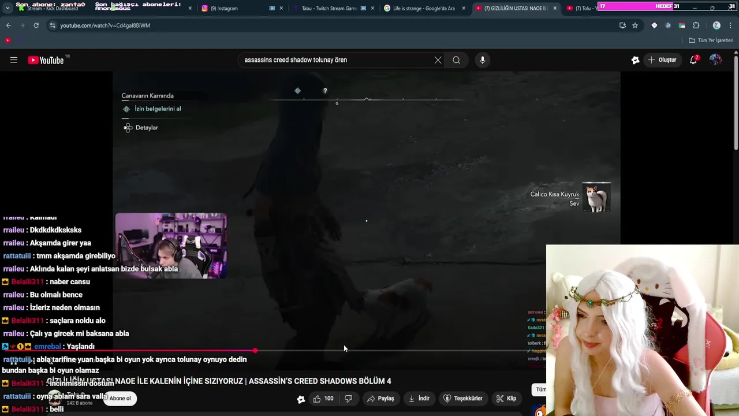Open YouTube notifications bell

(x=694, y=60)
